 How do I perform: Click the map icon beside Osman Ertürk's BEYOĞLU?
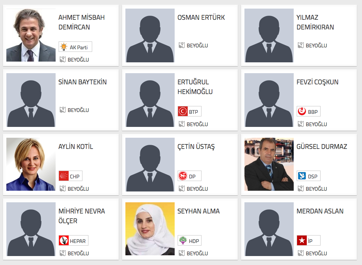pyautogui.click(x=182, y=45)
